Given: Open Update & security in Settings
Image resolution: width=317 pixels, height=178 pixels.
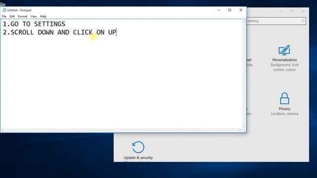Looking at the screenshot, I should [138, 151].
